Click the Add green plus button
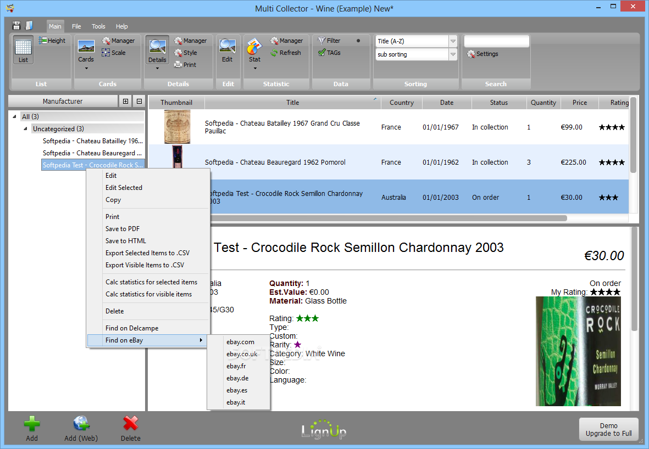 coord(32,429)
